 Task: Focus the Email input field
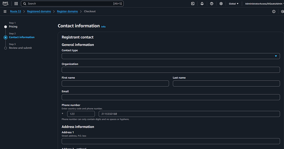171,97
